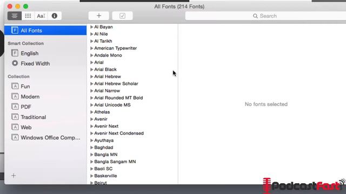Open the English collection label
Viewport: 346px width, 194px height.
[x=30, y=53]
